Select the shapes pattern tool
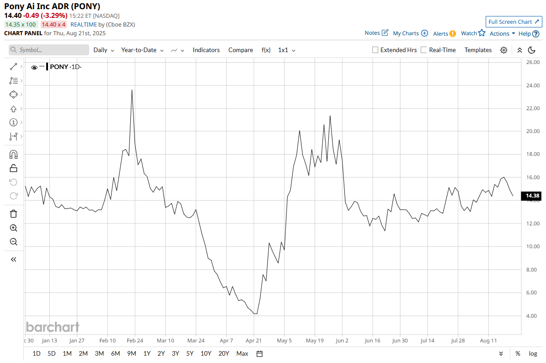 (x=13, y=95)
